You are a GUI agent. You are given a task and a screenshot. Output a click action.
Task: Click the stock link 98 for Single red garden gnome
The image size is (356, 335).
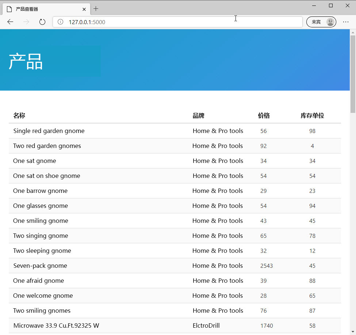(312, 131)
